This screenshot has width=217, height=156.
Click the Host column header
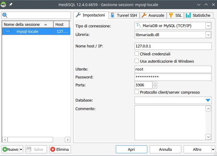coord(61,25)
